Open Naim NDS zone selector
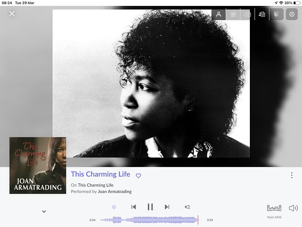 click(274, 212)
